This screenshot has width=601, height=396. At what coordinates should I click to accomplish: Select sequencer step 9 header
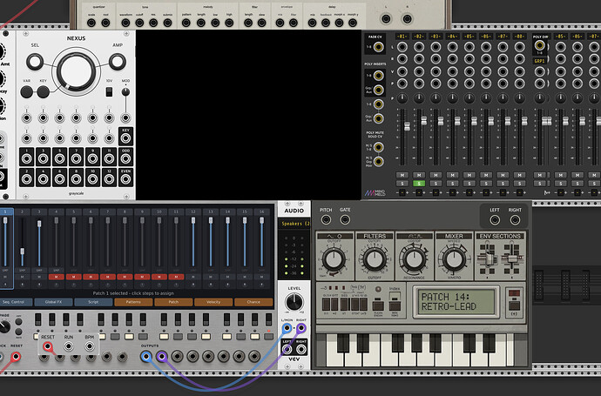(x=142, y=211)
